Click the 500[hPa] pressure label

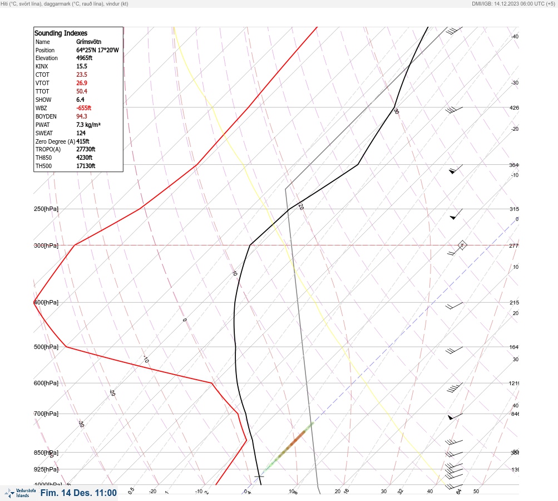(x=46, y=347)
